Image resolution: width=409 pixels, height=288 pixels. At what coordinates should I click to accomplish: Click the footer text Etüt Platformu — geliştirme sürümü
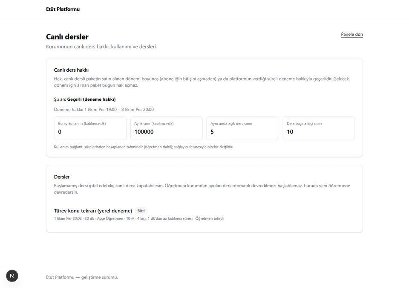click(82, 277)
